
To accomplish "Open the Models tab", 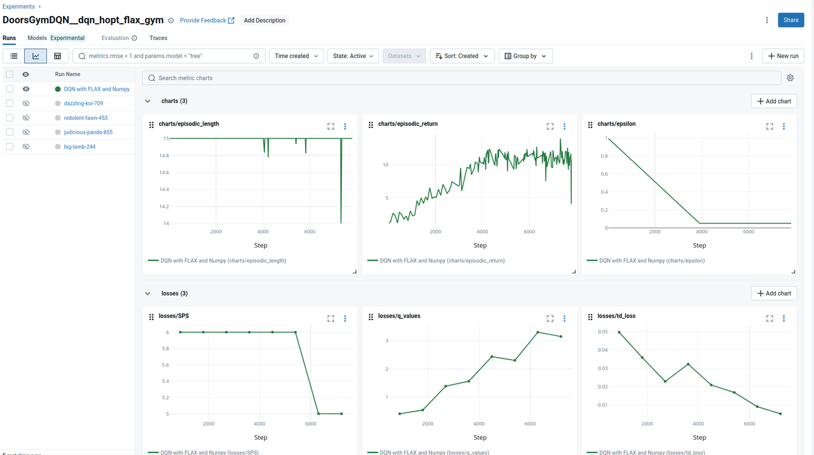I will [37, 38].
